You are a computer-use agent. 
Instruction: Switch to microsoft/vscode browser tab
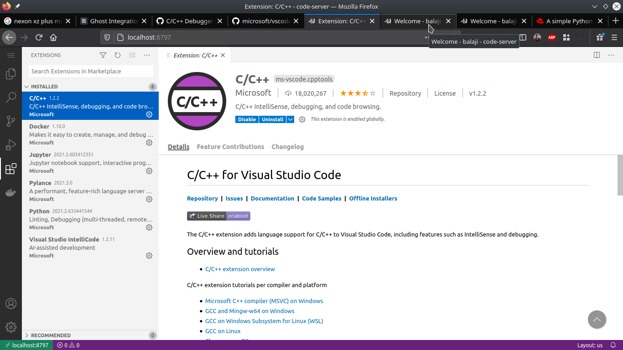point(265,21)
